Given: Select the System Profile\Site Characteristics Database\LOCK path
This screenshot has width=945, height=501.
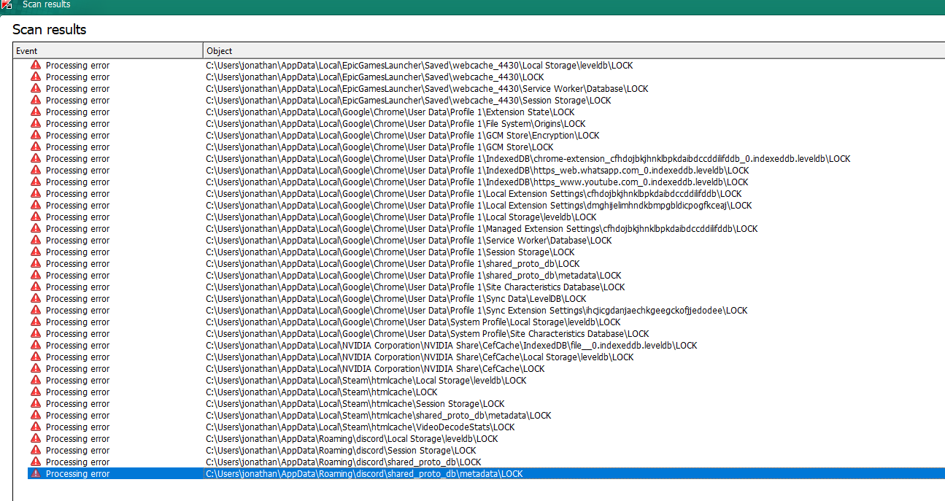Looking at the screenshot, I should (428, 333).
